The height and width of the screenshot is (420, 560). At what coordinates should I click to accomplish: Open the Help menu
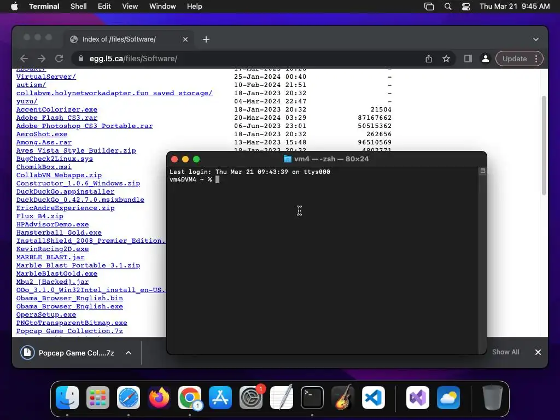click(x=195, y=6)
